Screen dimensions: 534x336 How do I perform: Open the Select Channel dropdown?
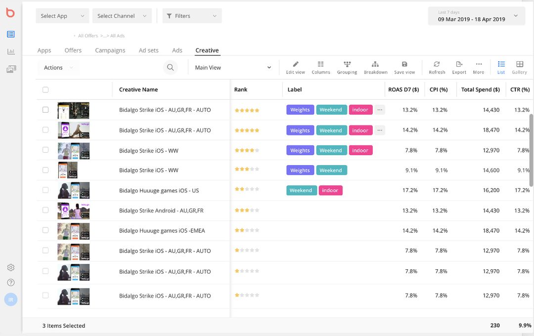(122, 16)
